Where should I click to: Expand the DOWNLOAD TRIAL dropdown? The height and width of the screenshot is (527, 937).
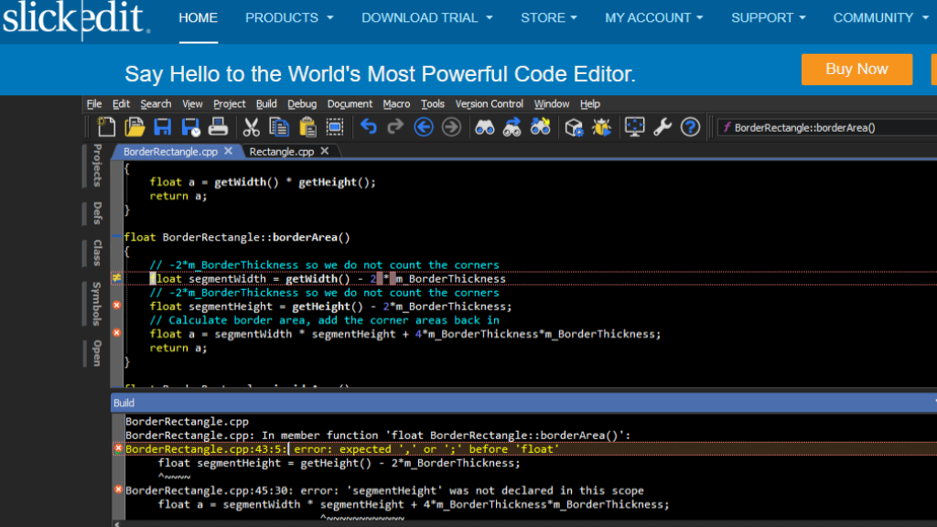point(427,18)
